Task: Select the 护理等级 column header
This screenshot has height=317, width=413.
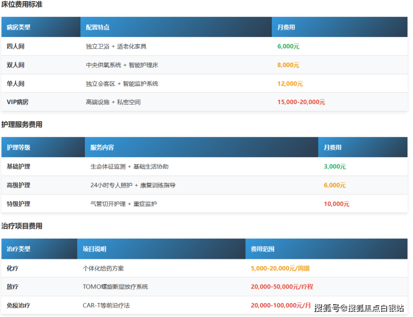Action: (18, 148)
